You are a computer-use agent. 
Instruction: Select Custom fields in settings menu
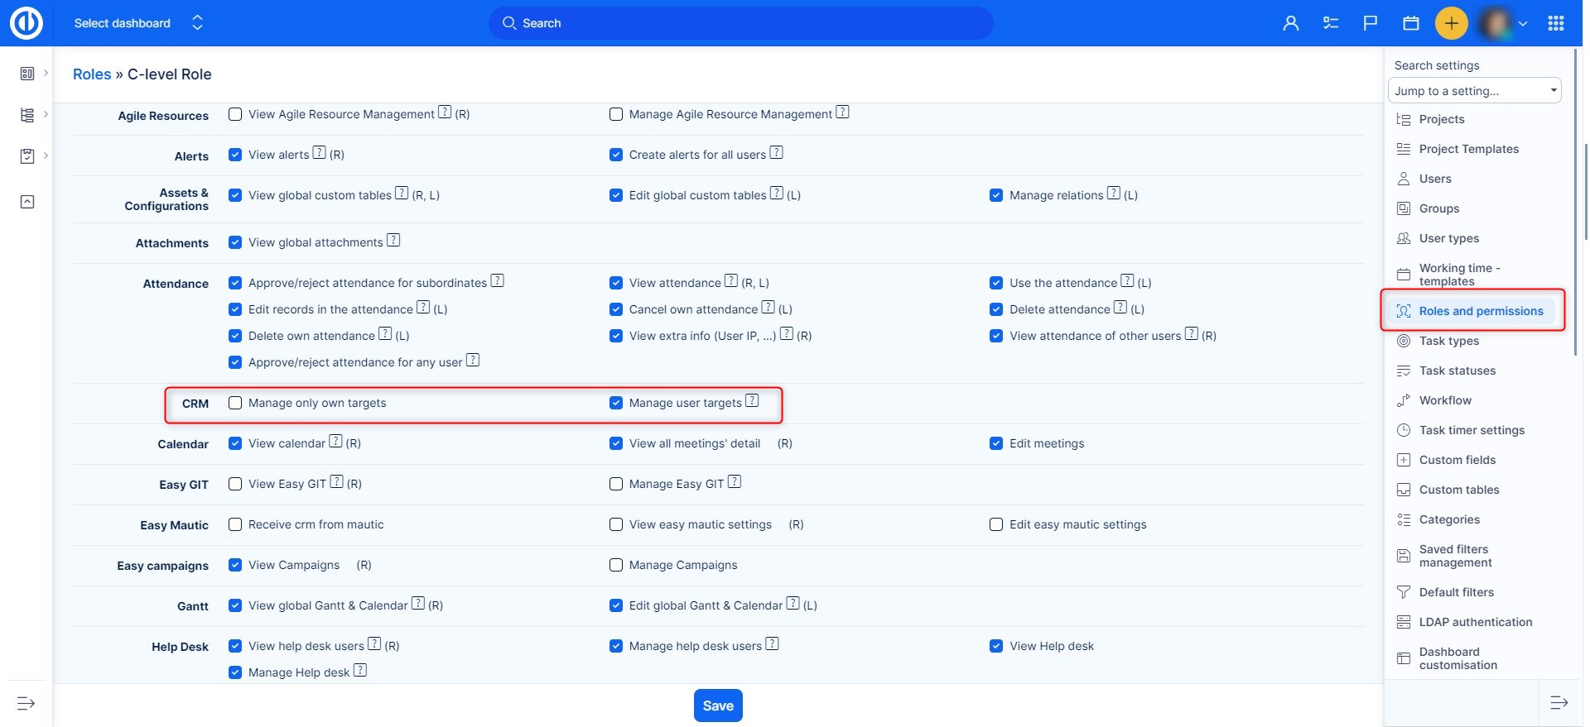click(1457, 460)
